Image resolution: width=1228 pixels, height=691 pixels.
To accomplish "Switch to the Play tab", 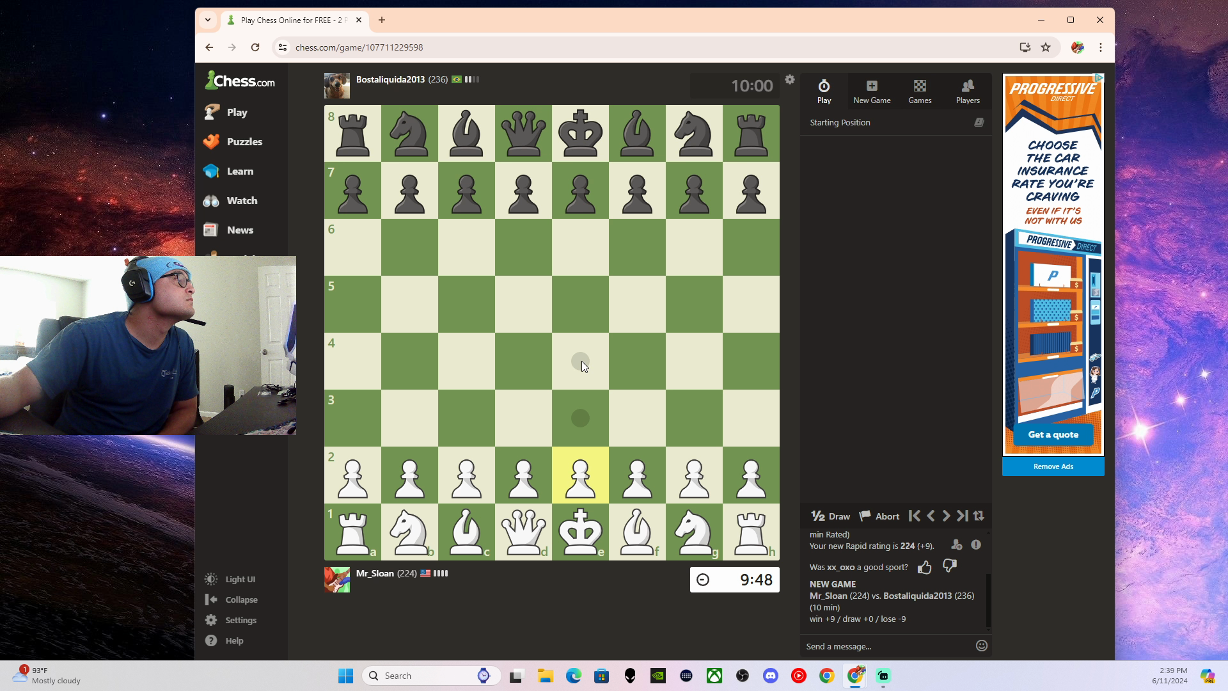I will (824, 91).
